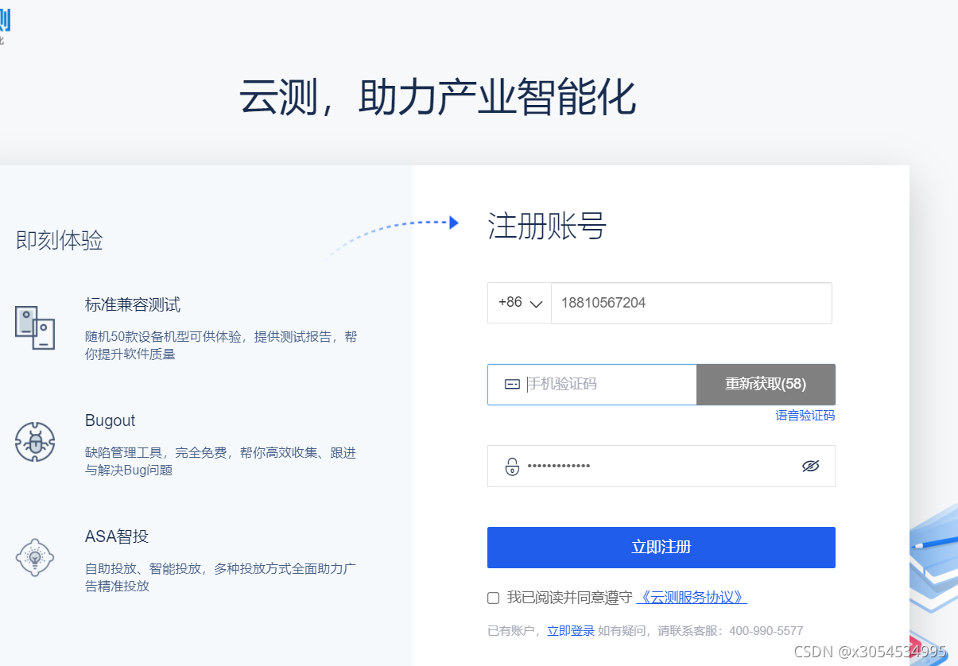Focus the phone number field 18810567204
The height and width of the screenshot is (666, 958).
692,303
